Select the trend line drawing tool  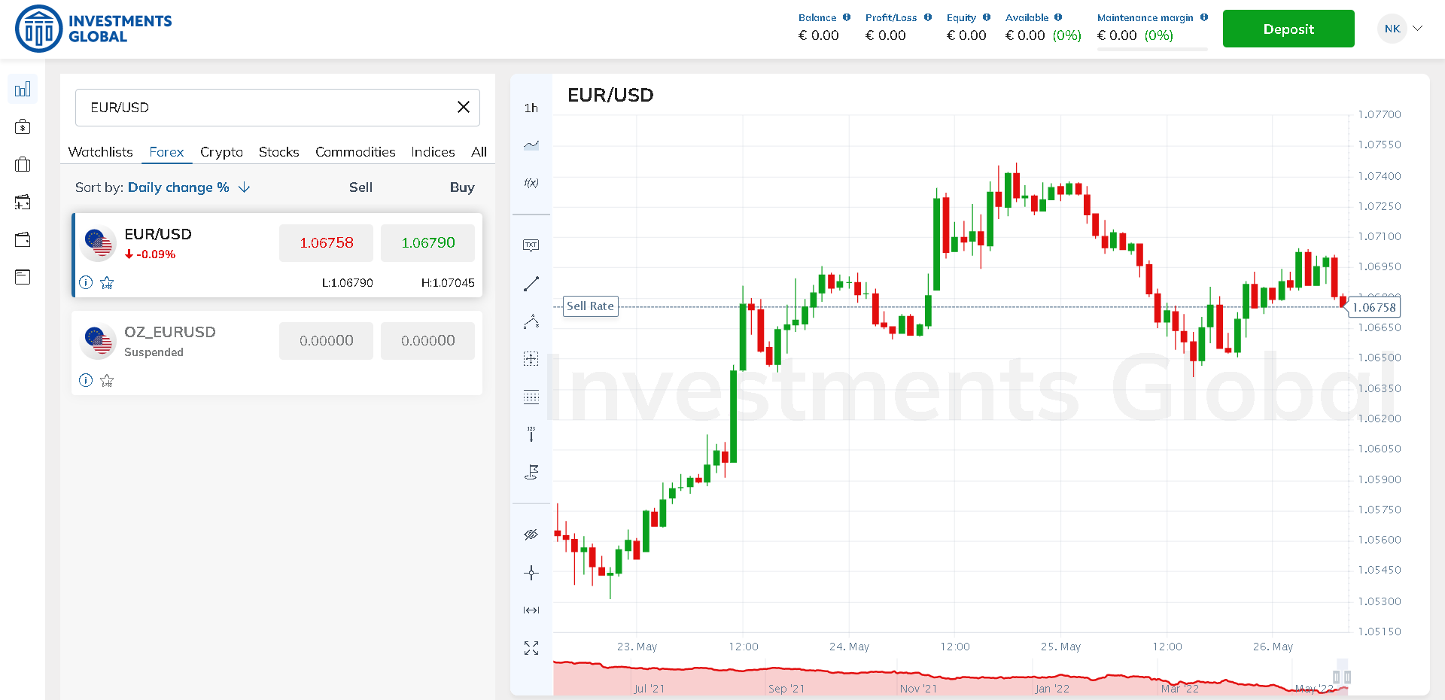[531, 284]
